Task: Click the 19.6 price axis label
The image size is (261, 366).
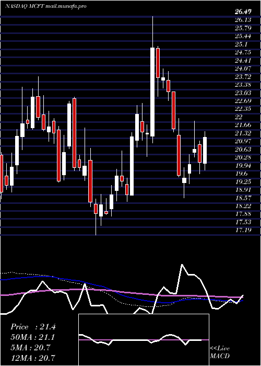Action: [x=241, y=174]
